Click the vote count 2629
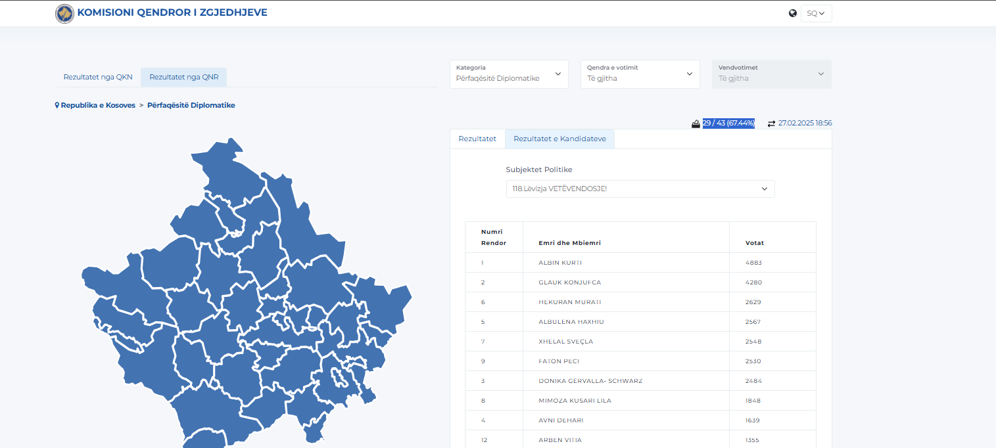Screen dimensions: 996x448 (x=753, y=302)
